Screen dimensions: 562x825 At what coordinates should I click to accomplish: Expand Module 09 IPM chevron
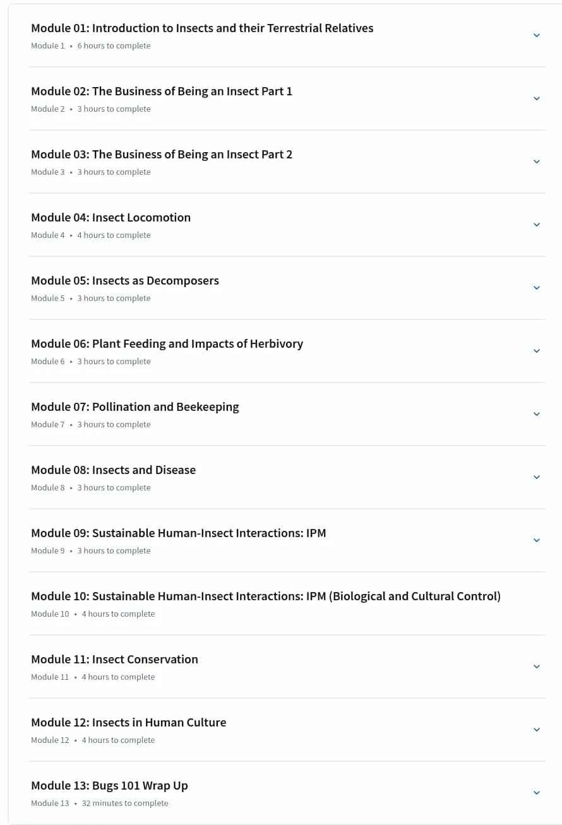[x=537, y=540]
